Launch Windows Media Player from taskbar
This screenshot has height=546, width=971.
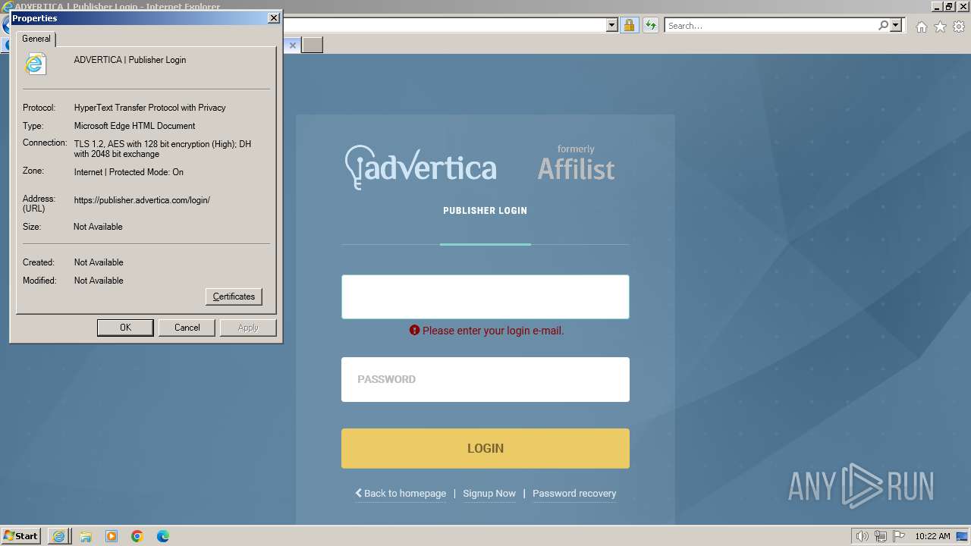pyautogui.click(x=112, y=536)
